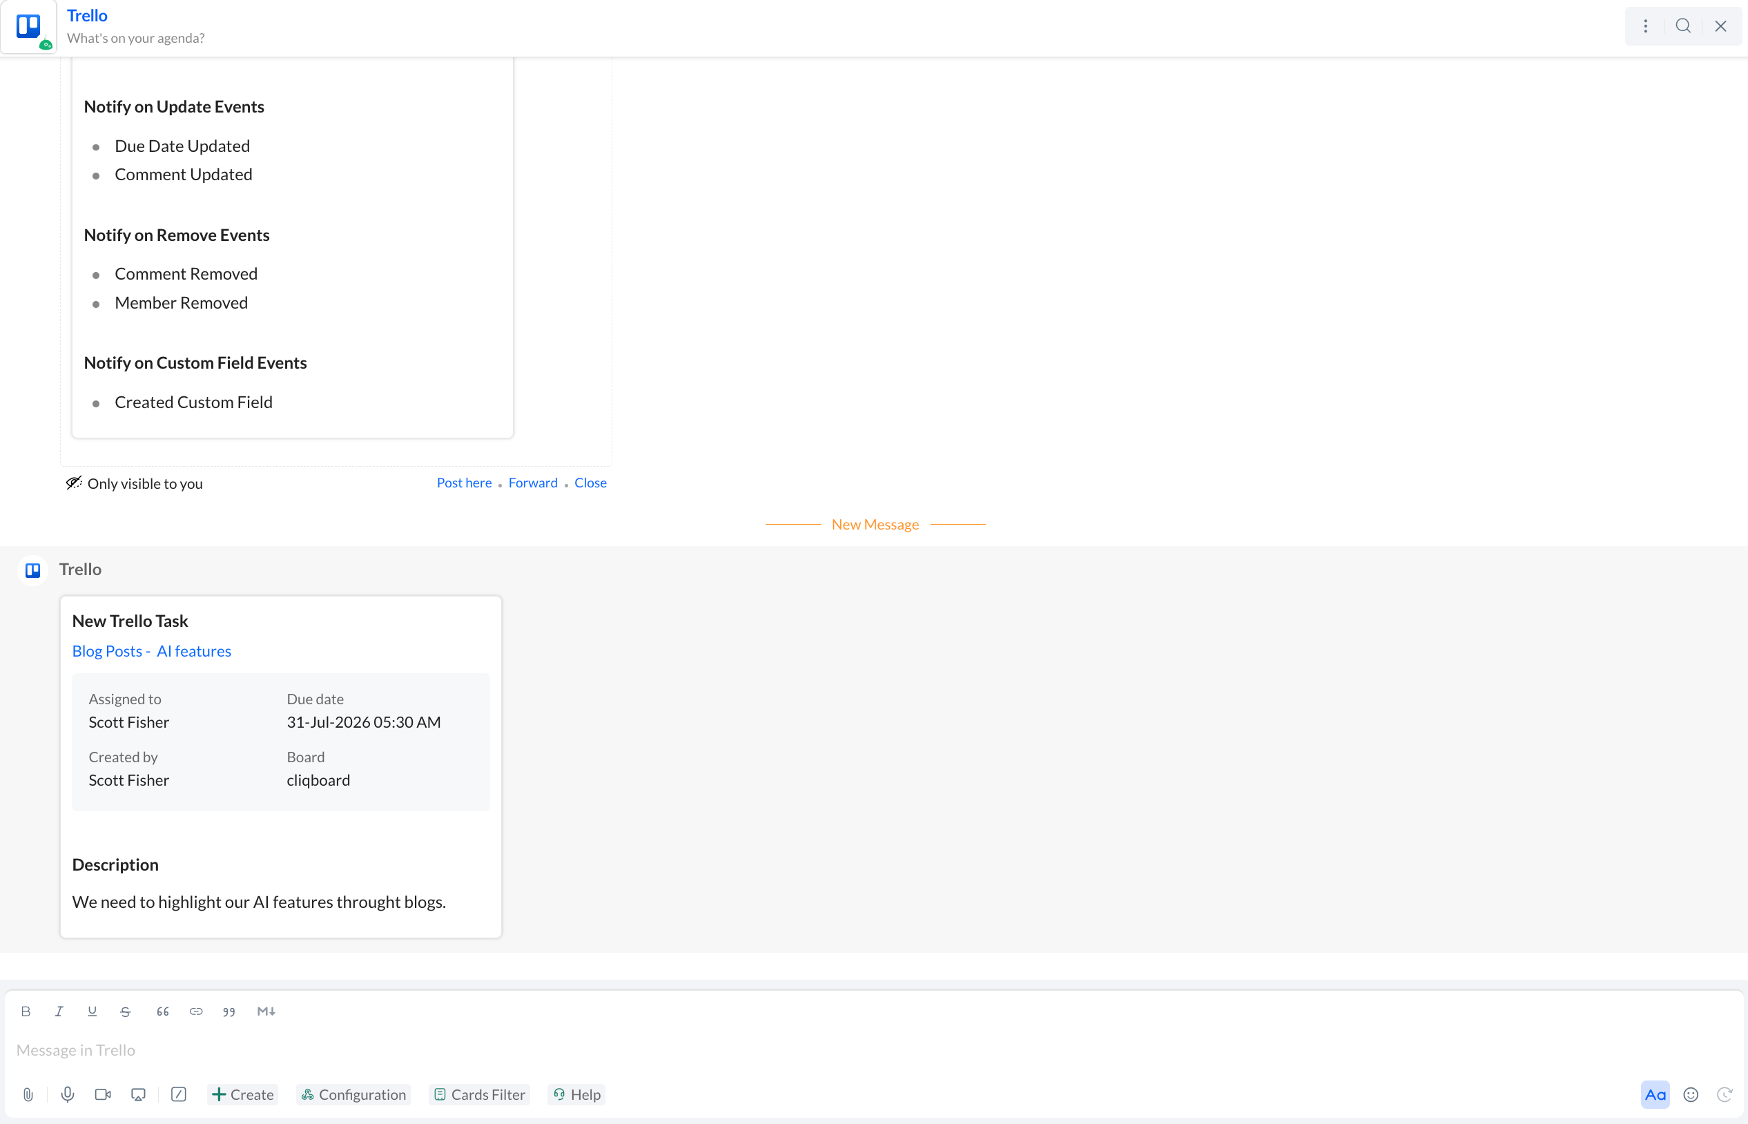Click the opening-quote-marks format icon
Screen dimensions: 1748x1124
[x=163, y=1011]
